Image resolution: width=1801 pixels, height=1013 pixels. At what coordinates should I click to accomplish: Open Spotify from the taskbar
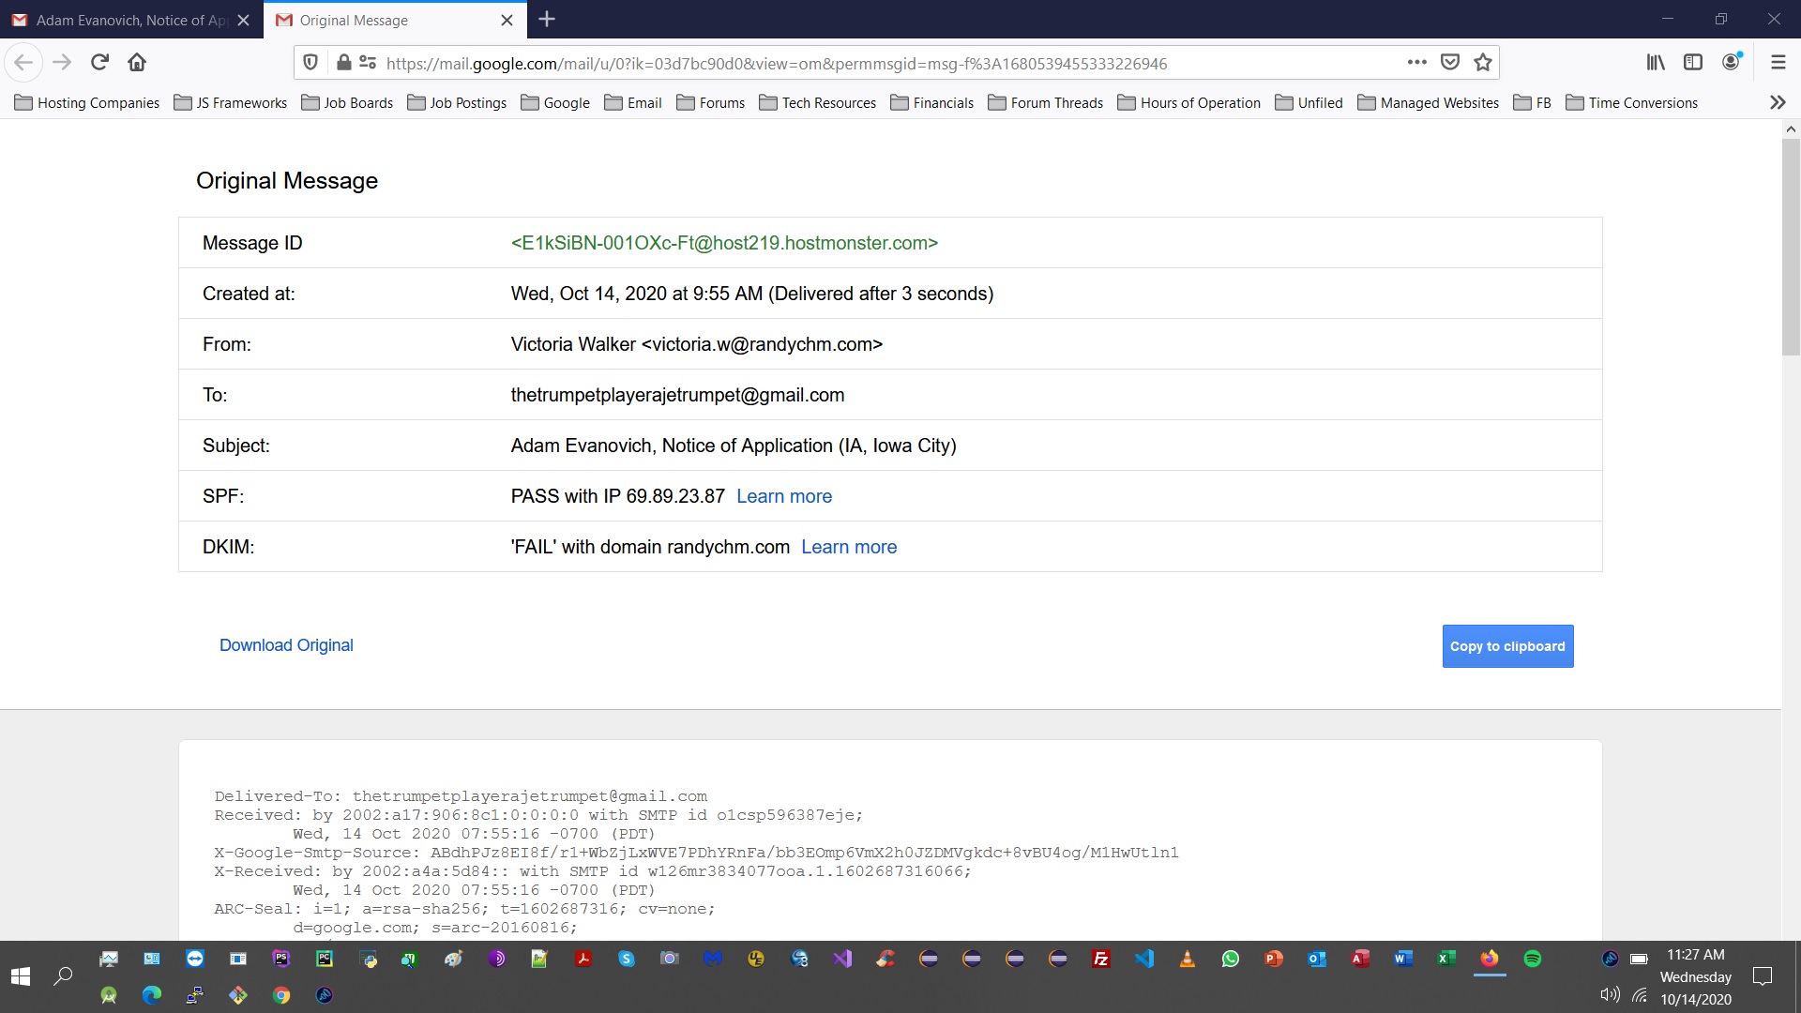pos(1533,959)
